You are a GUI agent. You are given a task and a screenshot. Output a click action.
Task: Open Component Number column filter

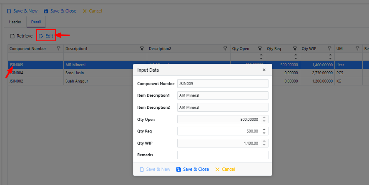[x=58, y=49]
